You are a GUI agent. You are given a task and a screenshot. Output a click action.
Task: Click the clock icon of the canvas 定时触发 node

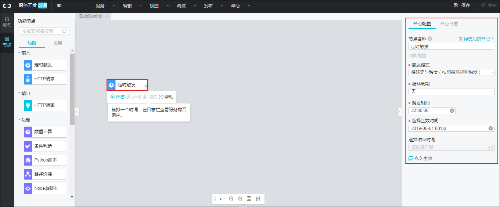(111, 85)
